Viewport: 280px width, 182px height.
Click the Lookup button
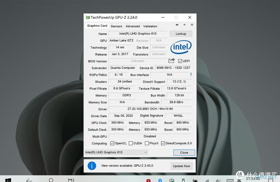[181, 34]
